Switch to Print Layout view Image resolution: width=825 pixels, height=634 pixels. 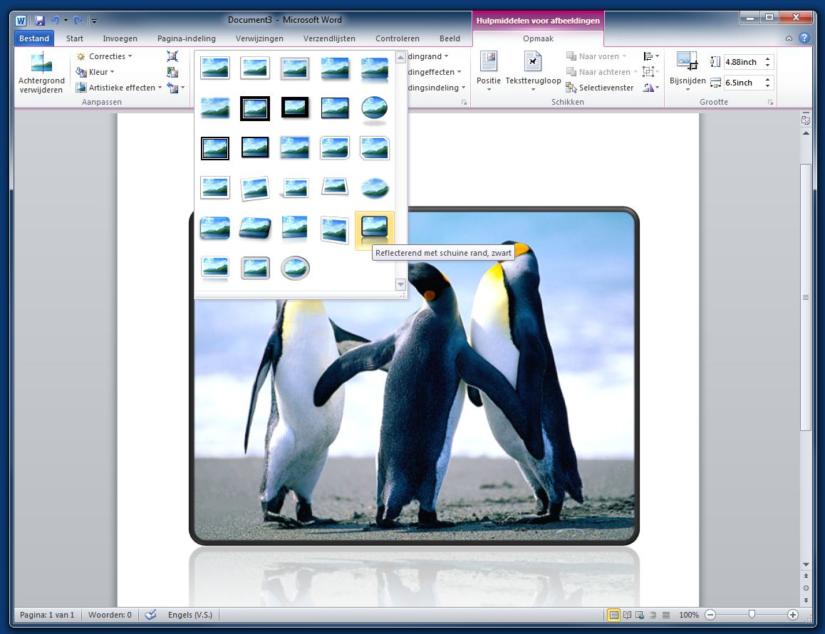tap(613, 615)
